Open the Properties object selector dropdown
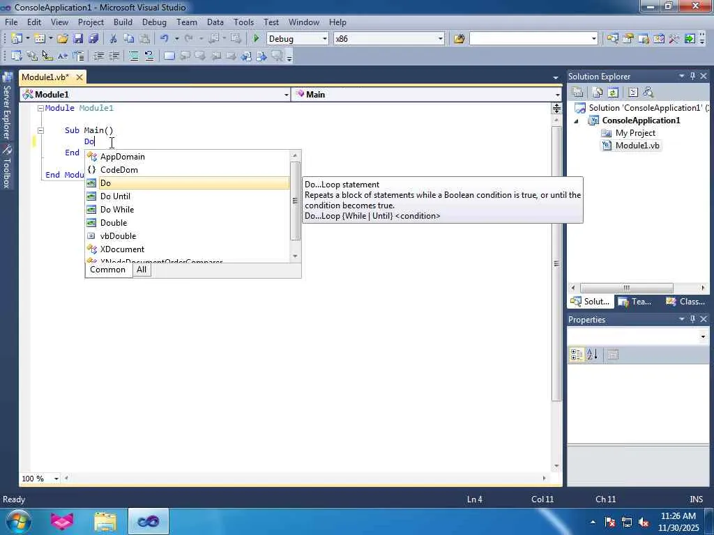 [703, 336]
